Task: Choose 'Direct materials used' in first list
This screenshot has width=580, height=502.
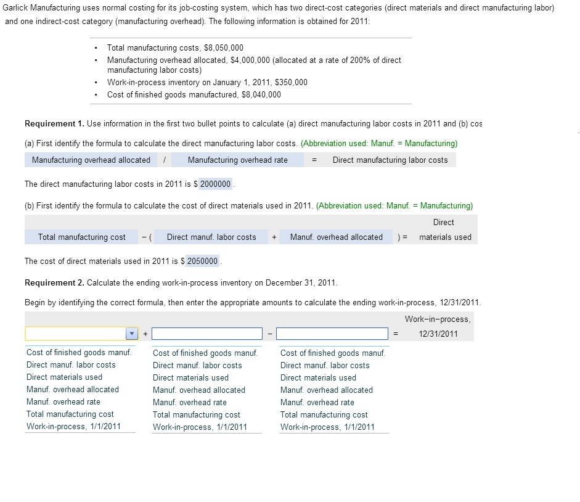Action: pyautogui.click(x=64, y=377)
